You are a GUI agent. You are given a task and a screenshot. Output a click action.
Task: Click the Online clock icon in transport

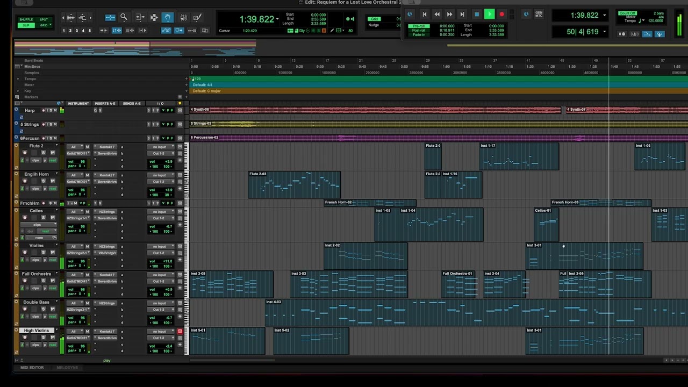pyautogui.click(x=410, y=15)
